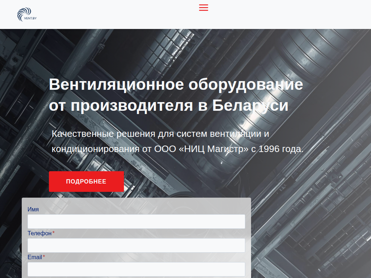The width and height of the screenshot is (371, 278).
Task: Open the red hamburger navigation menu
Action: [x=204, y=8]
